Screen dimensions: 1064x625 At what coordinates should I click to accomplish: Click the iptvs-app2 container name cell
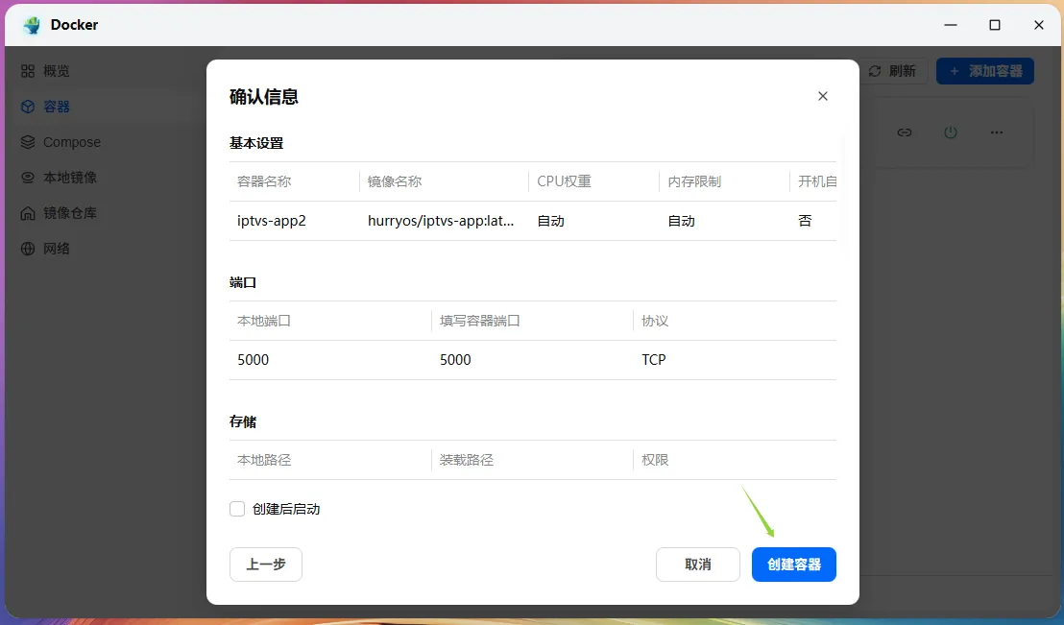272,221
